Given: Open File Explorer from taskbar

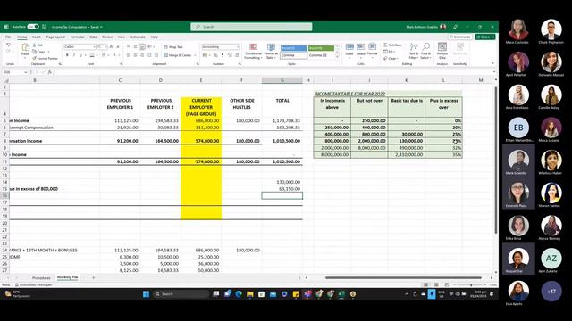Looking at the screenshot, I should point(250,294).
